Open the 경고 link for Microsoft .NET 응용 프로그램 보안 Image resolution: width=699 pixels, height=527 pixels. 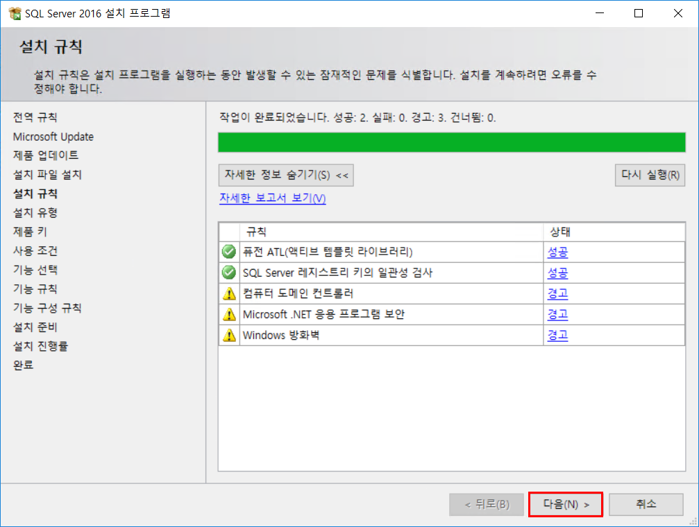coord(557,315)
